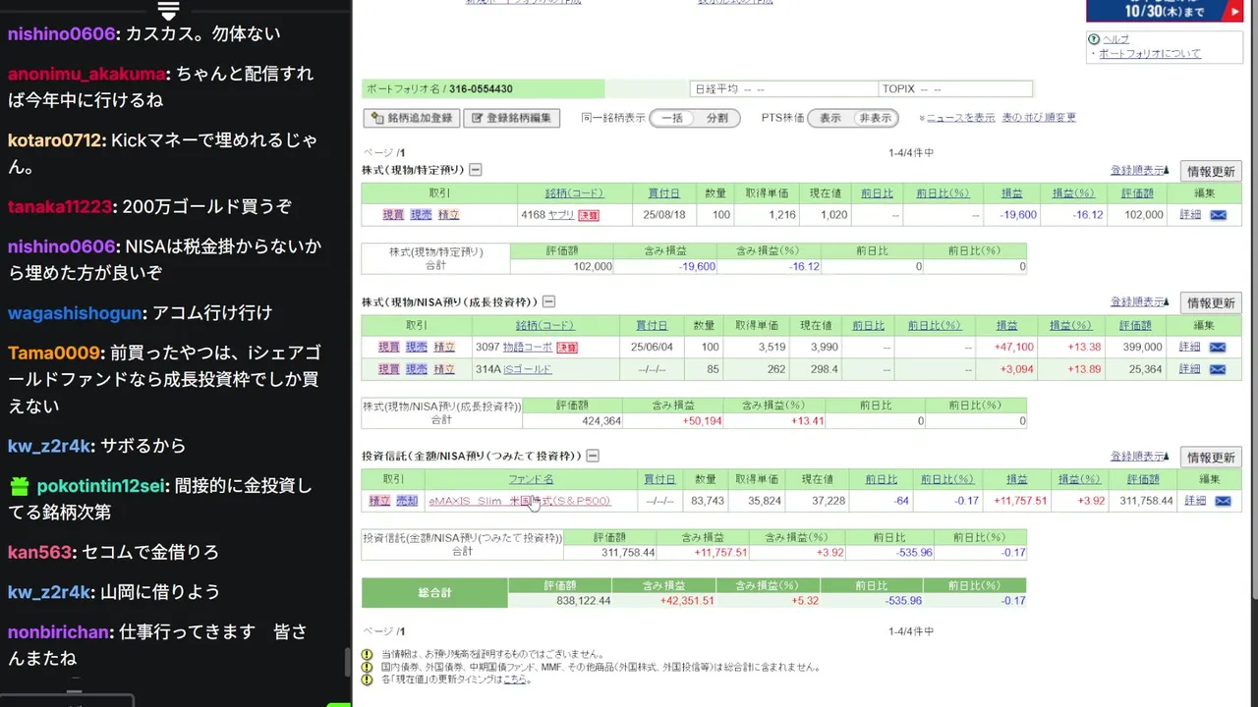1258x707 pixels.
Task: Collapse the 株式(現物/特定預り) section
Action: (476, 170)
